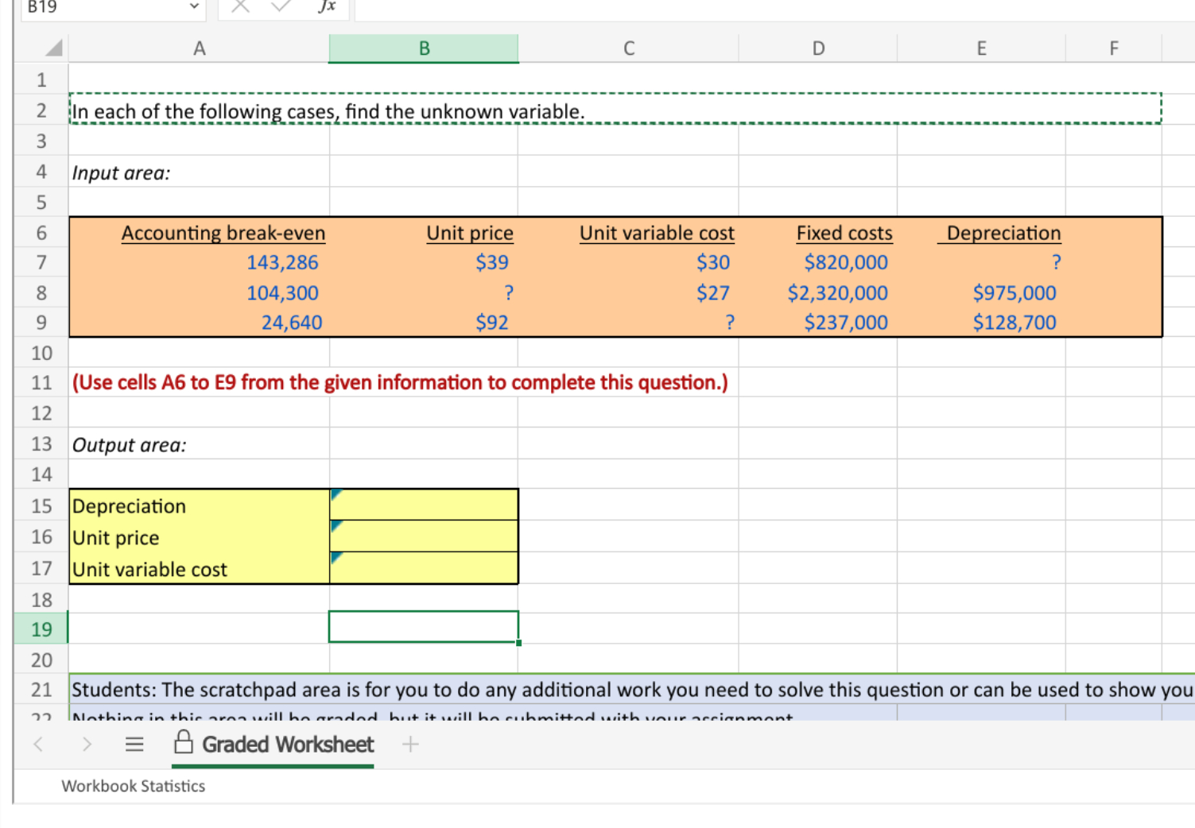
Task: Click the lock icon on Graded Worksheet tab
Action: [x=184, y=742]
